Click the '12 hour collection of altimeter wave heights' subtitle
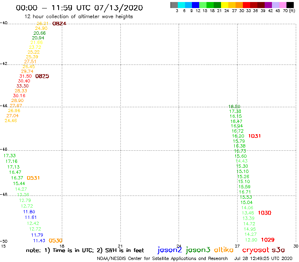The width and height of the screenshot is (299, 262). 78,17
